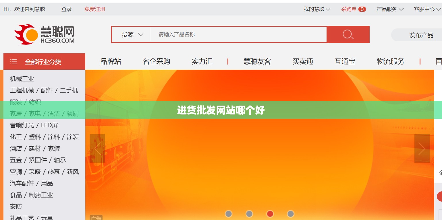Open 建材 category link

coord(35,149)
